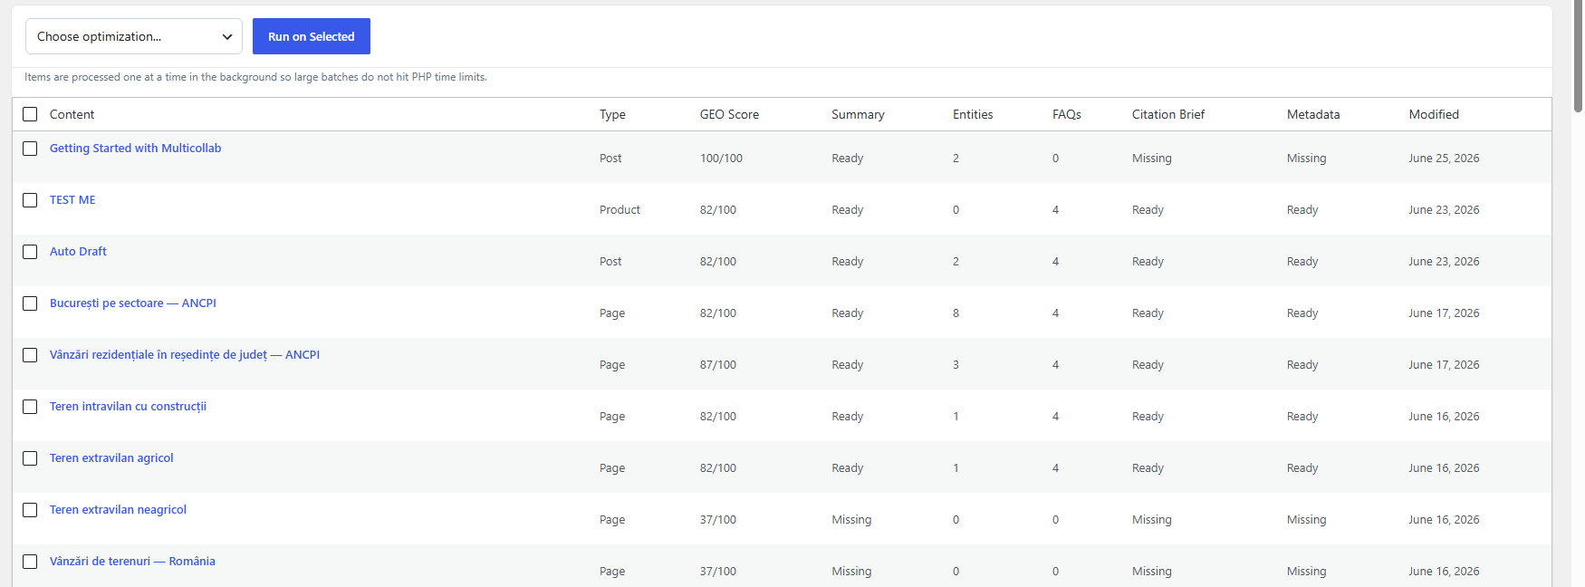Select the Teren extravilan neagricol checkbox
This screenshot has height=587, width=1585.
(30, 510)
